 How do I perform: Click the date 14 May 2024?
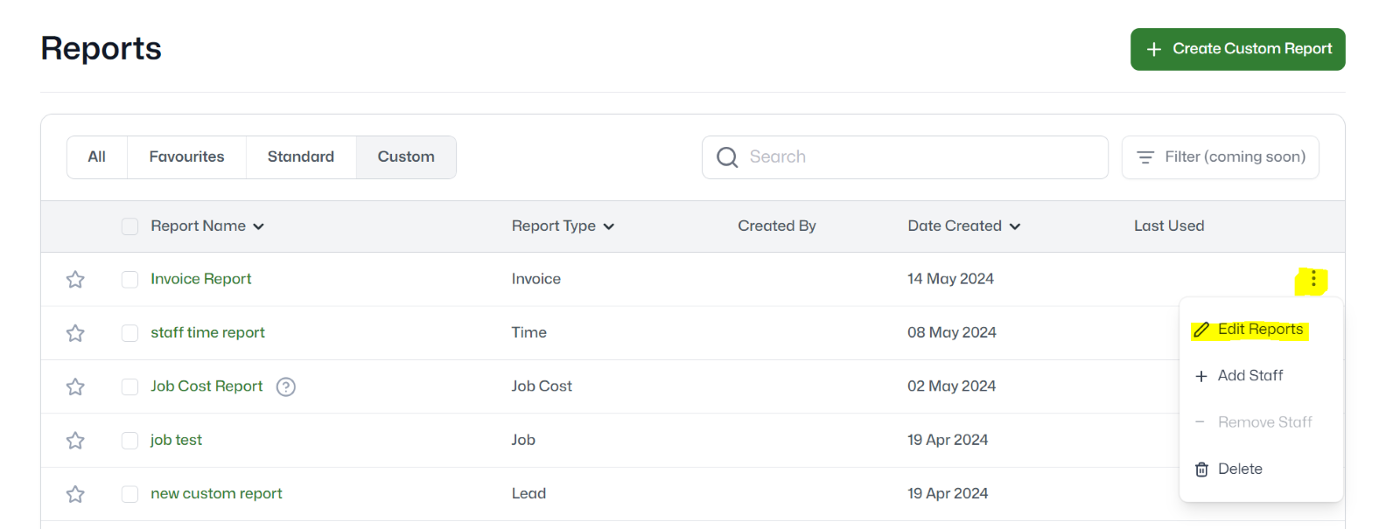950,279
